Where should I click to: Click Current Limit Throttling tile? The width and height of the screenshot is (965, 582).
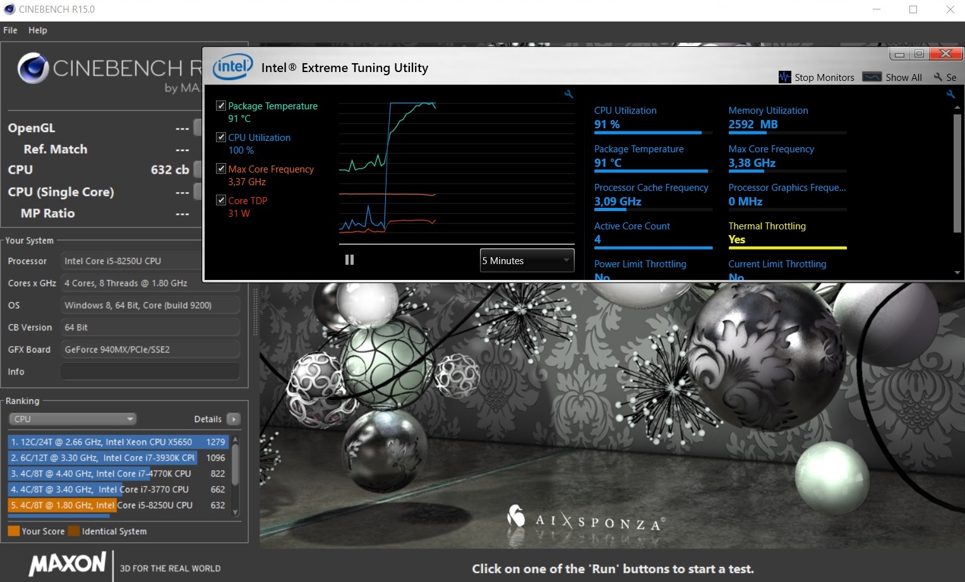787,270
